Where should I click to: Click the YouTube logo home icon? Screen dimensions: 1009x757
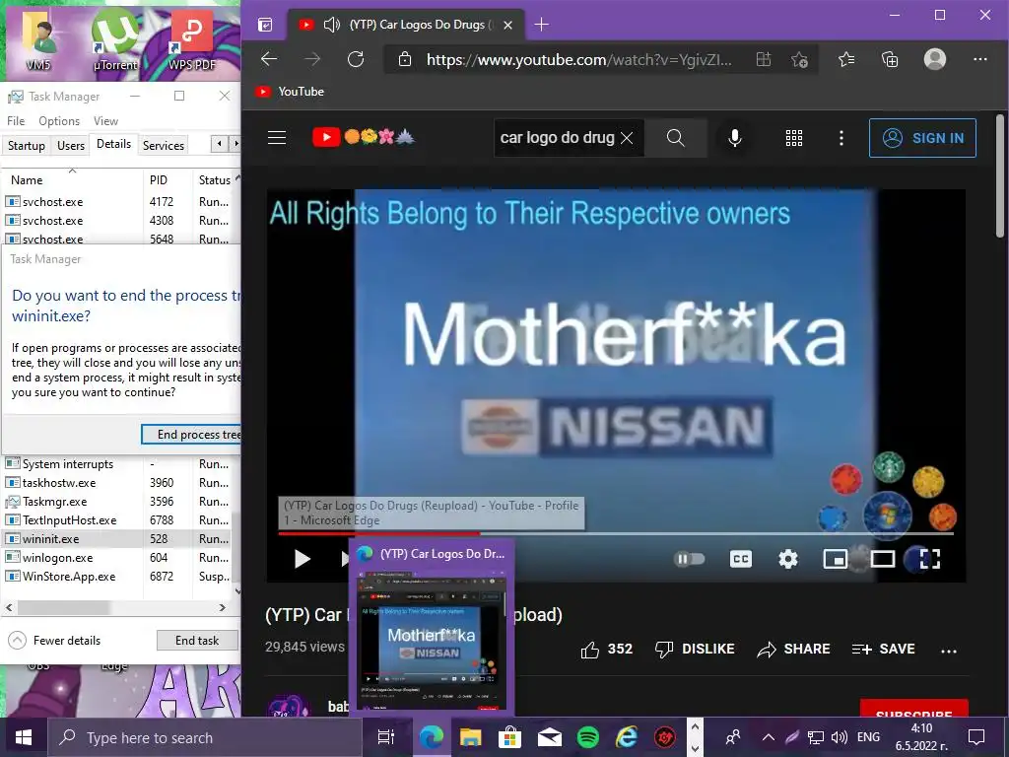(x=326, y=137)
